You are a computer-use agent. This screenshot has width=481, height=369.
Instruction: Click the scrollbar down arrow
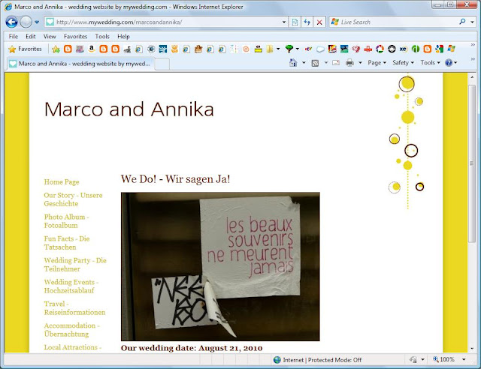pyautogui.click(x=472, y=349)
